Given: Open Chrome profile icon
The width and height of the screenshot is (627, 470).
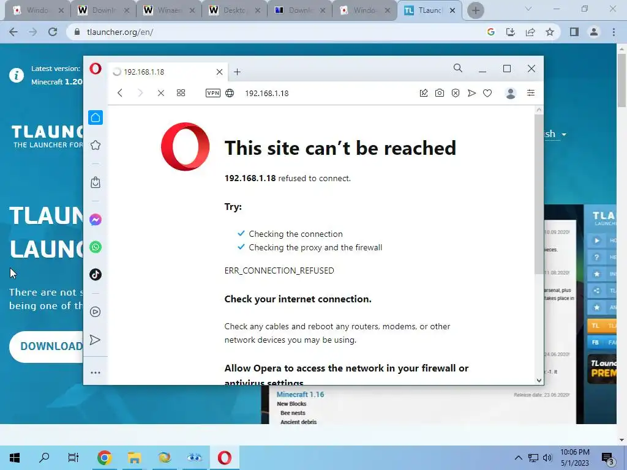Looking at the screenshot, I should (x=594, y=32).
